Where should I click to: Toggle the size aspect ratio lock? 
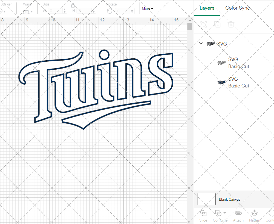73,5
